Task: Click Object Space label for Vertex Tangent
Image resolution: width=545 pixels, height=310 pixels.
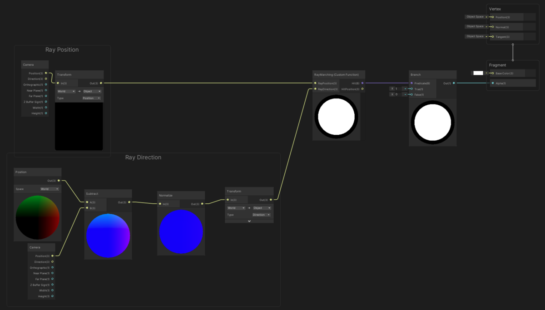Action: click(x=475, y=36)
